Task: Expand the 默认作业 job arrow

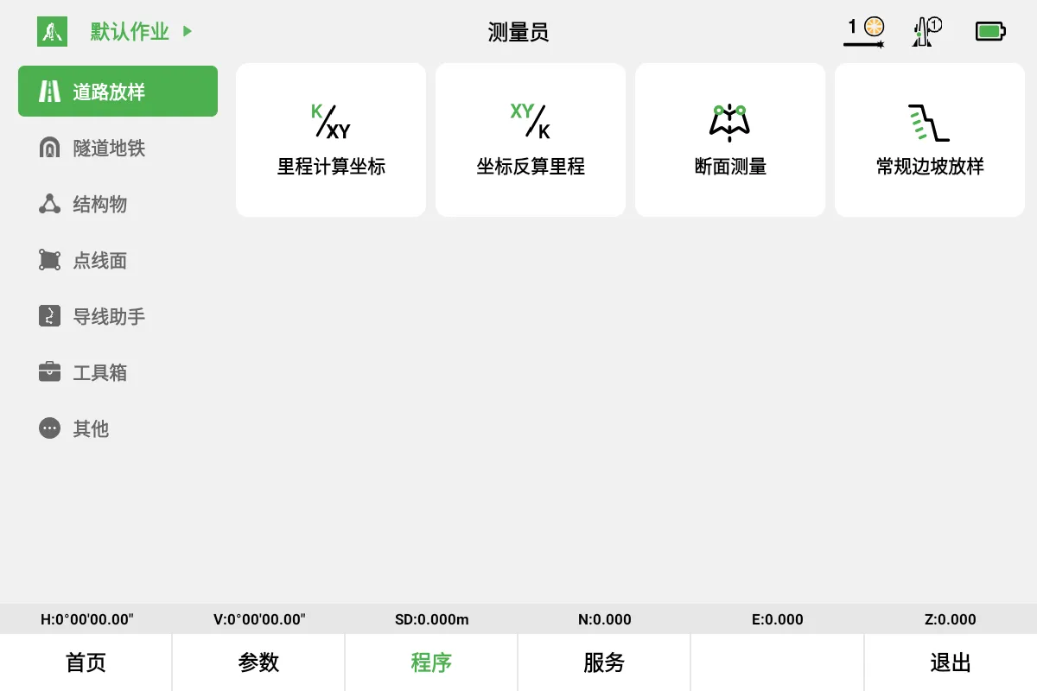Action: click(x=188, y=32)
